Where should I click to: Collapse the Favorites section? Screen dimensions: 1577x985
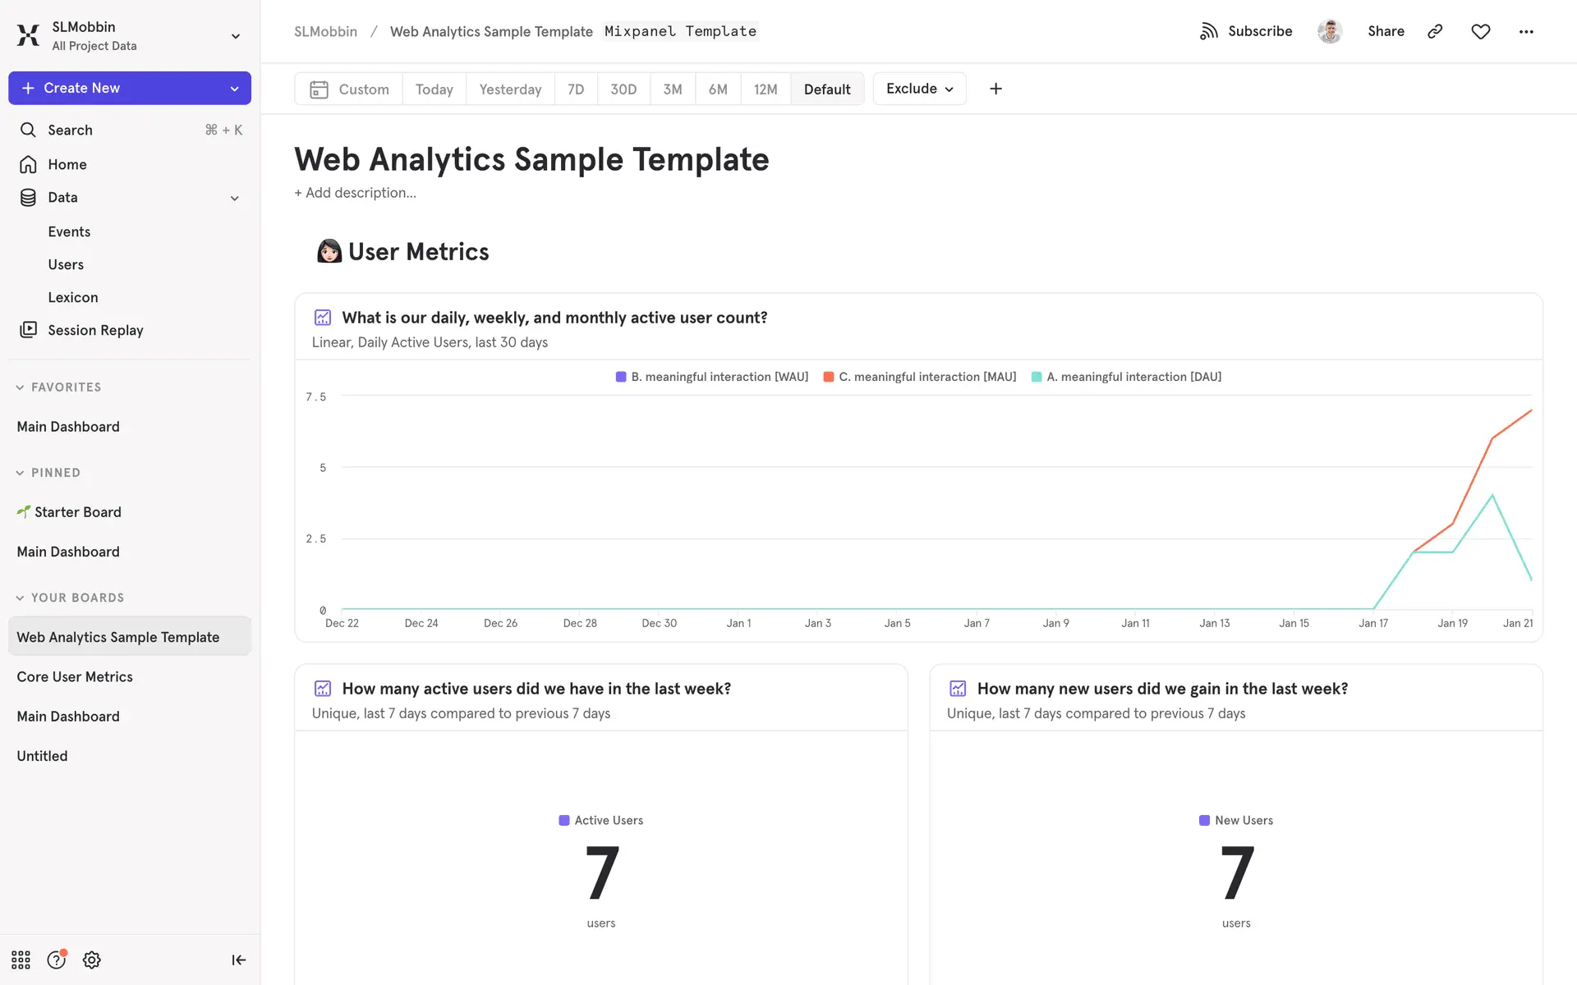click(x=20, y=387)
